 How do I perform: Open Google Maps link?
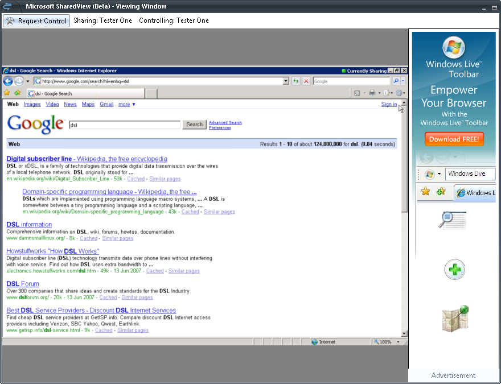[88, 104]
